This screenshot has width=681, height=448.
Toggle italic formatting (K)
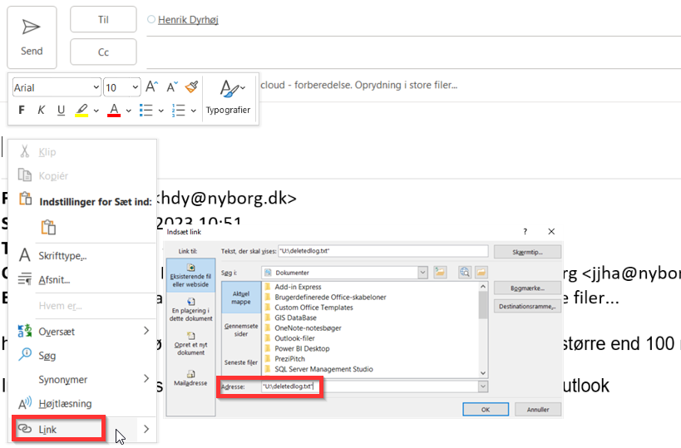pos(42,110)
